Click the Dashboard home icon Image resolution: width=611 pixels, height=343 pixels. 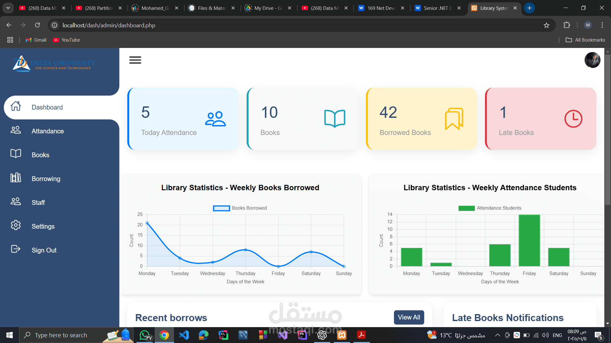pos(16,106)
